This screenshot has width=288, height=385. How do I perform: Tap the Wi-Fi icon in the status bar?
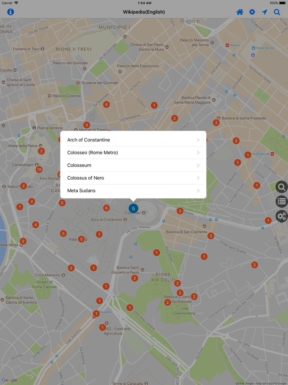click(x=16, y=3)
